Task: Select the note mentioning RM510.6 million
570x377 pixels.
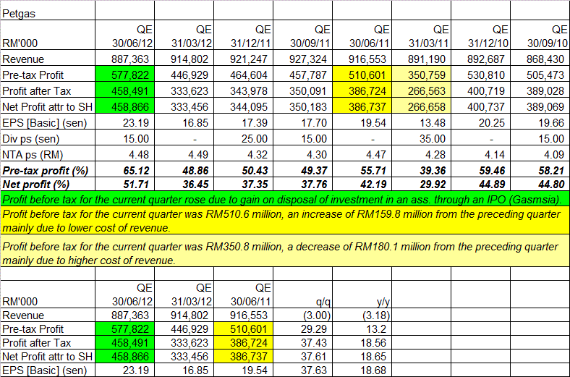Action: pos(285,221)
